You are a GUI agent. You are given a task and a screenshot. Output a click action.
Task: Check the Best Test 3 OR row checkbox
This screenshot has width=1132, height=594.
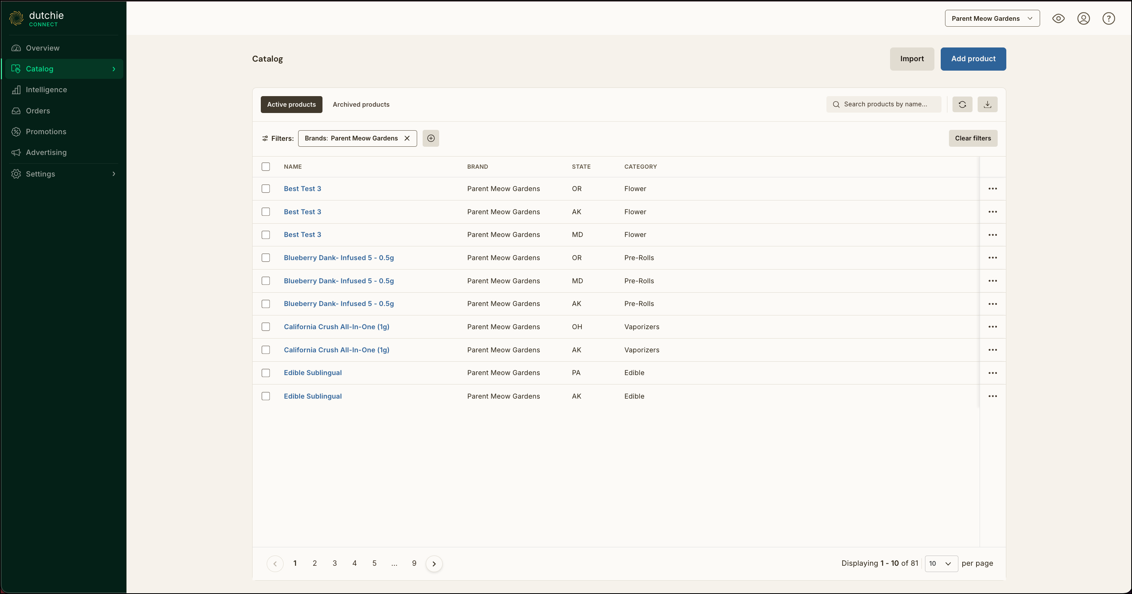(x=266, y=189)
